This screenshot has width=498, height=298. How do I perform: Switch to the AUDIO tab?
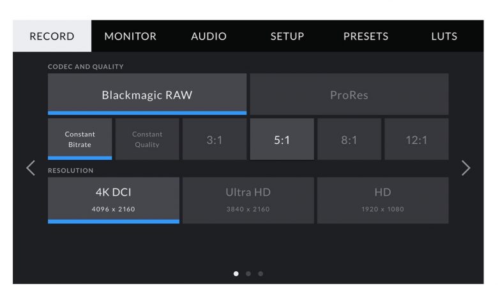pos(209,36)
